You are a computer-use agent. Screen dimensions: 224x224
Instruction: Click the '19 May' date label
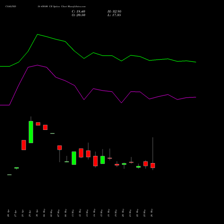pos(116,213)
